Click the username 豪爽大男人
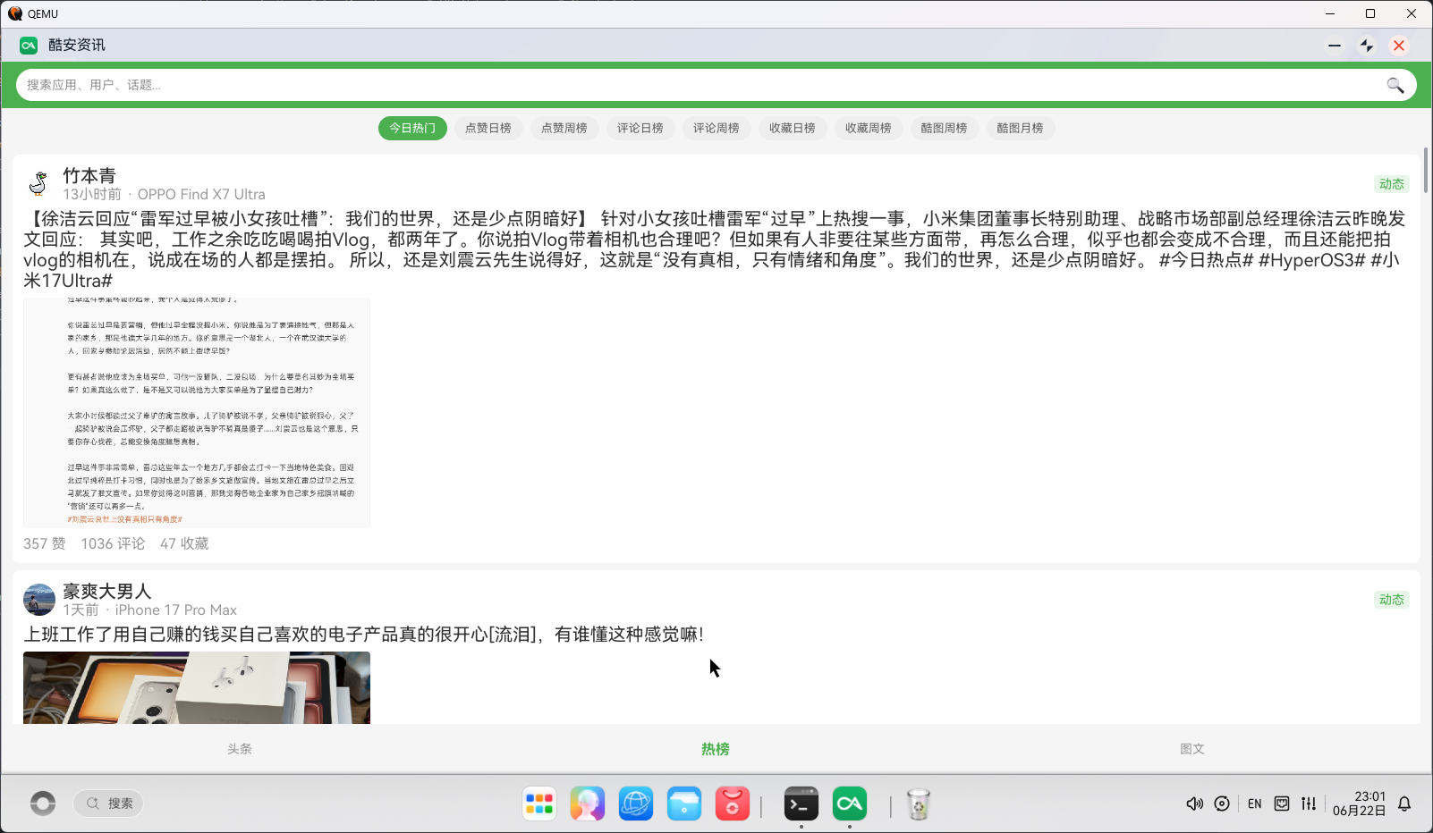 pyautogui.click(x=107, y=591)
